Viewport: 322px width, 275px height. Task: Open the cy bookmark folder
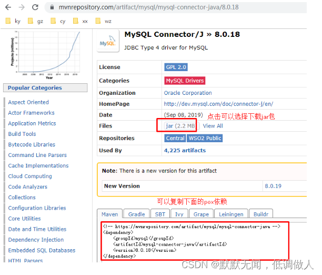[58, 21]
